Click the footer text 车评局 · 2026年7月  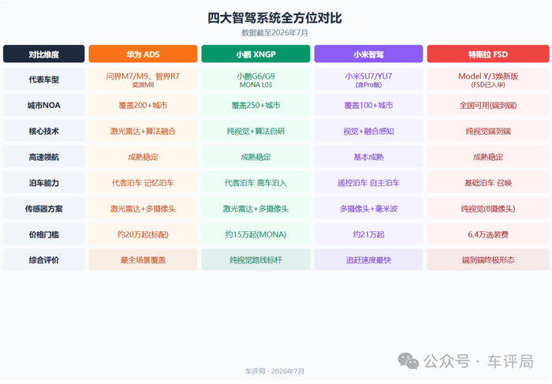click(x=274, y=371)
